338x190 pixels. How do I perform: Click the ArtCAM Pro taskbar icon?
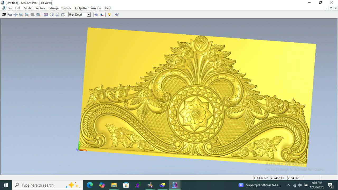(175, 185)
